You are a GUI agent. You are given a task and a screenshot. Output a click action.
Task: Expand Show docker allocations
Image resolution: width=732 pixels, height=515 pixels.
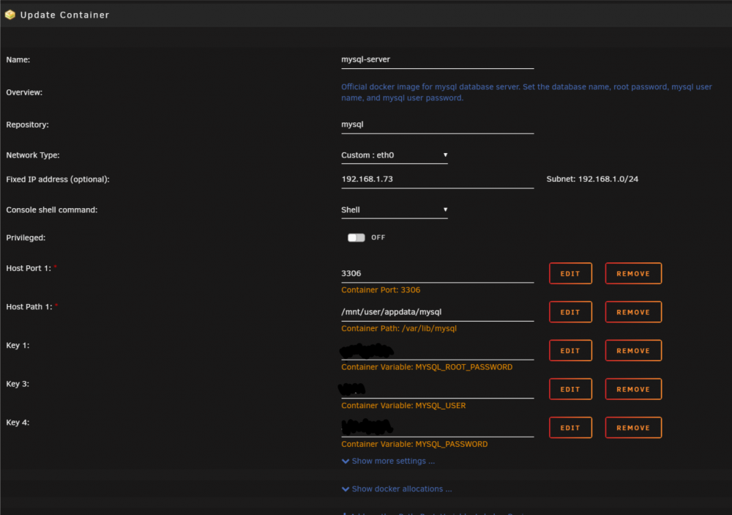pyautogui.click(x=397, y=489)
